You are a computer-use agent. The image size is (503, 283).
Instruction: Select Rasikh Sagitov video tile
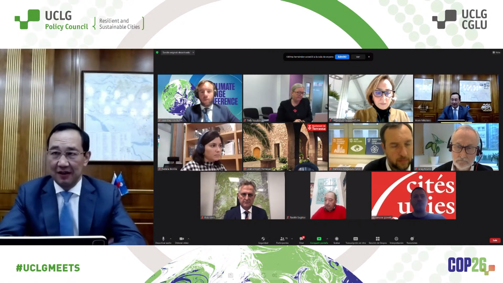(x=328, y=195)
